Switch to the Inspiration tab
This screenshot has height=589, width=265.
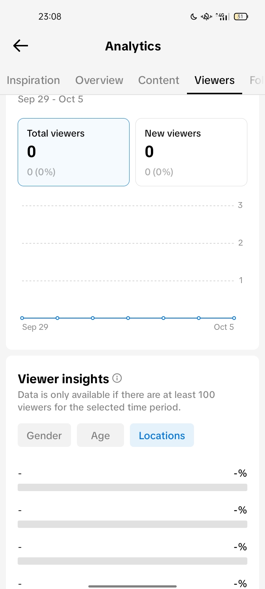click(x=33, y=80)
